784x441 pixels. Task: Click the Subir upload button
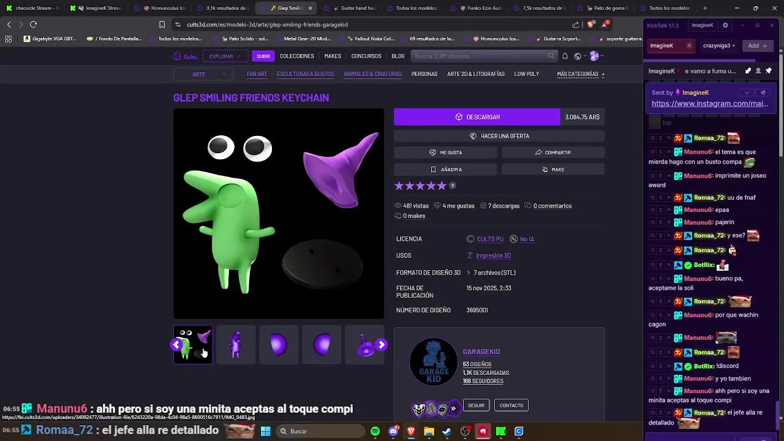[263, 56]
